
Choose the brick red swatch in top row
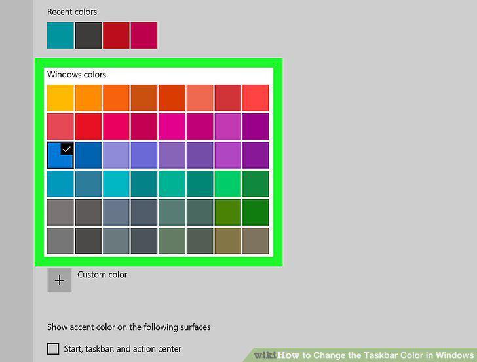coord(228,98)
